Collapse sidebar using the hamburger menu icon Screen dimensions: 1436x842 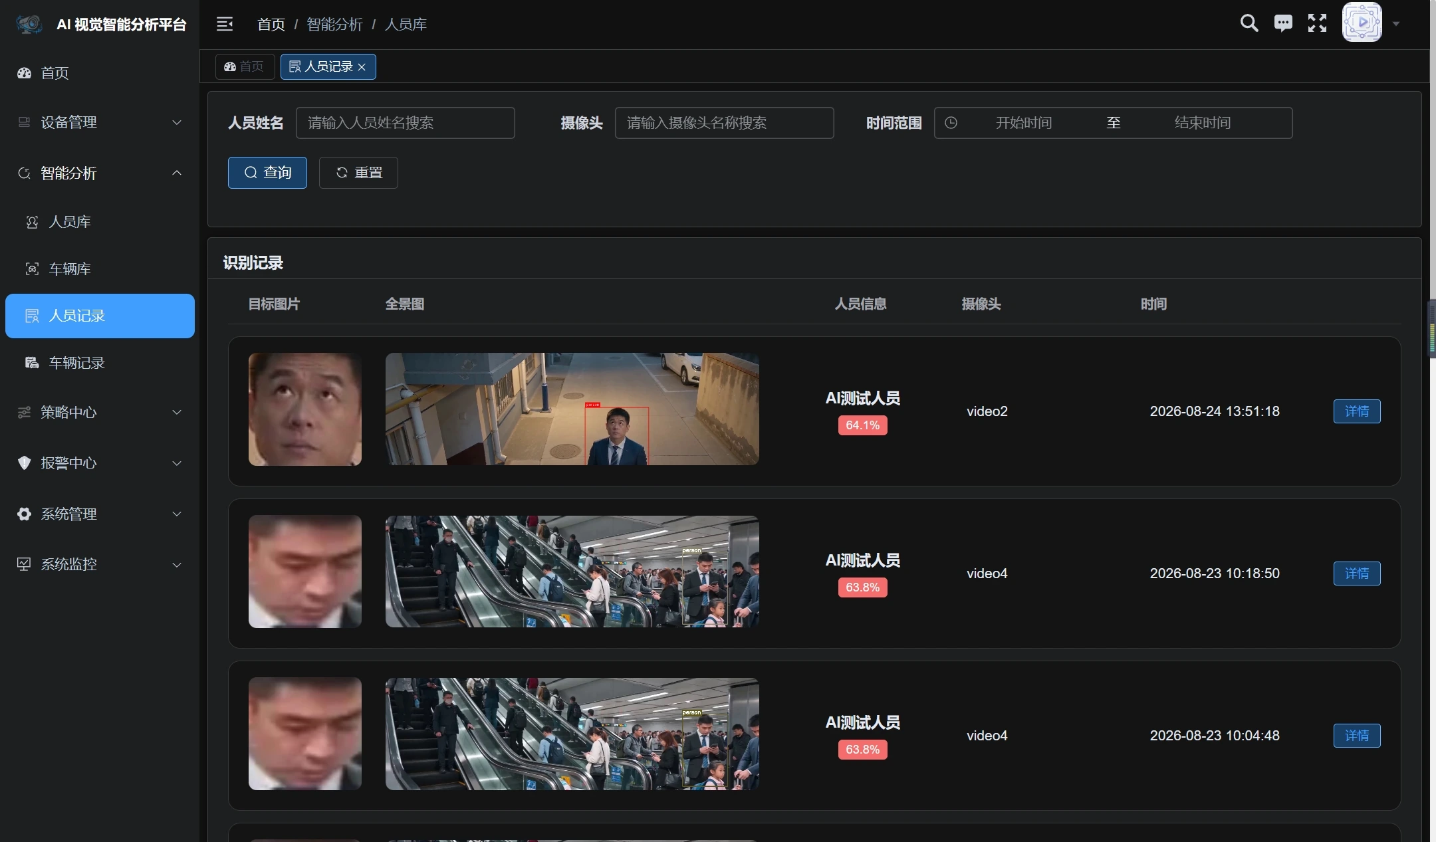pyautogui.click(x=225, y=25)
